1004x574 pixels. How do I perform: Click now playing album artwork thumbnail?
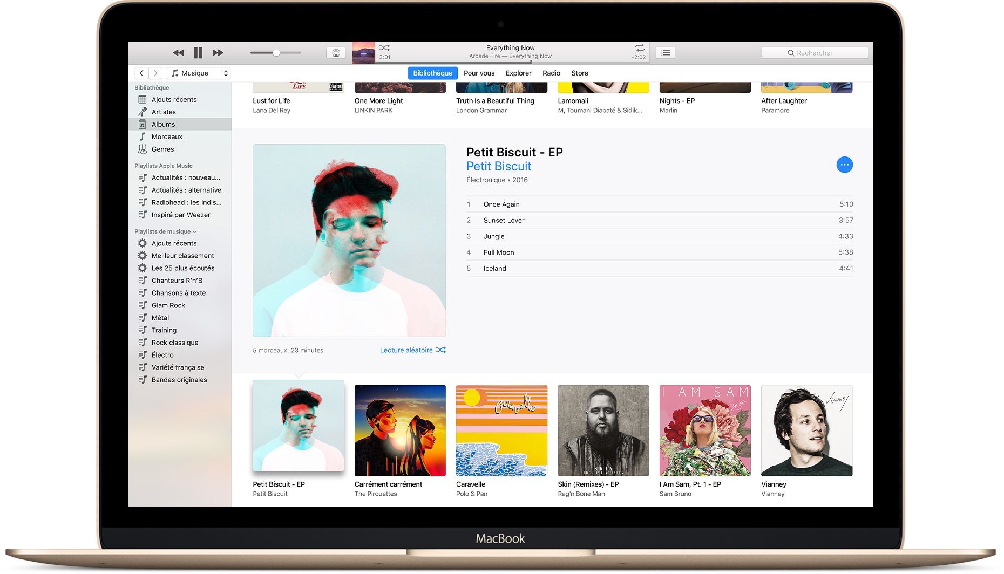(363, 53)
